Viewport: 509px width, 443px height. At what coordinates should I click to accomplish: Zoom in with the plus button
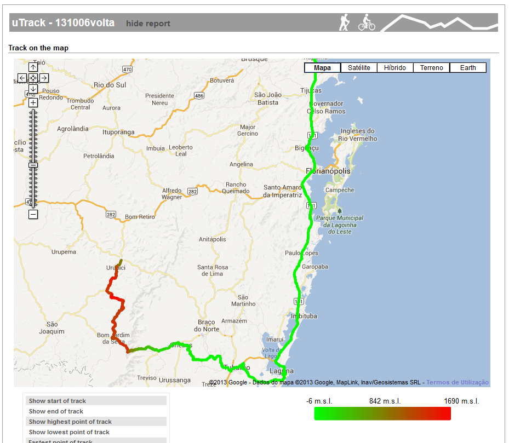pos(33,102)
